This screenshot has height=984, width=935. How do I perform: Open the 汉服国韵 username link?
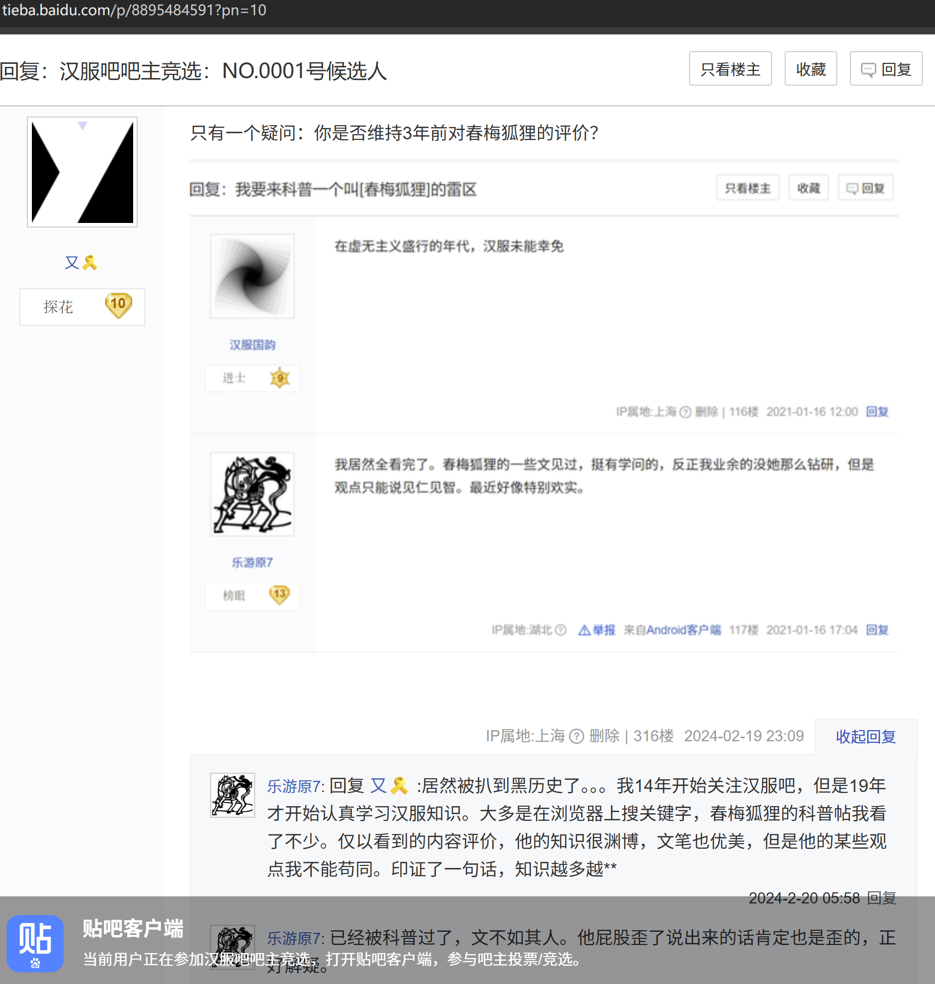pos(252,345)
